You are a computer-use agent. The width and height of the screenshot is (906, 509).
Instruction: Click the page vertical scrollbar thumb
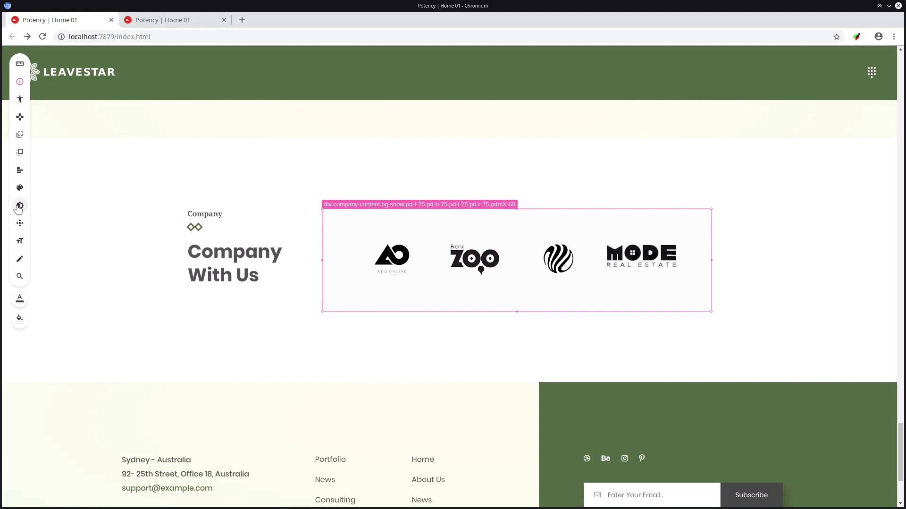[x=900, y=452]
